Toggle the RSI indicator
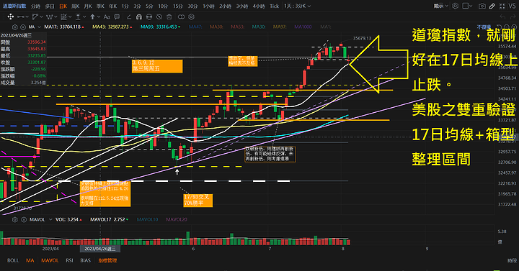Viewport: 519px width, 271px height. tap(69, 260)
